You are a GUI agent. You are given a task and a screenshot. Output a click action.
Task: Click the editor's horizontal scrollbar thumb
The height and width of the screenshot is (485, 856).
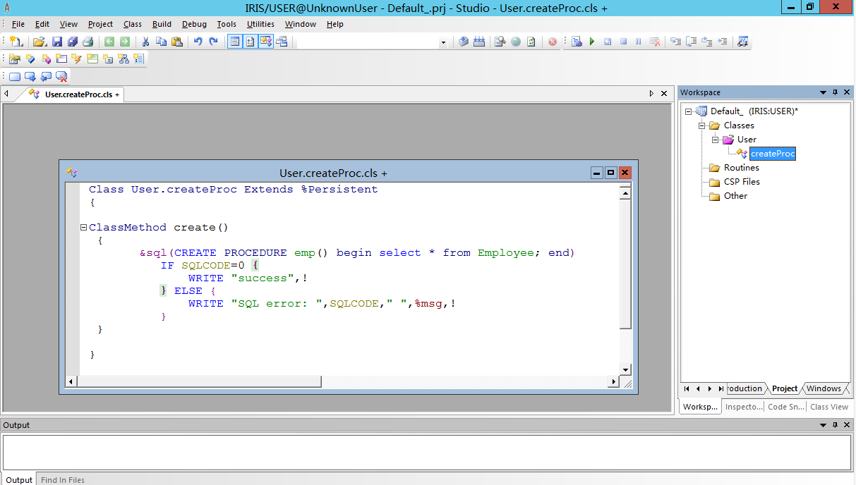pyautogui.click(x=200, y=381)
